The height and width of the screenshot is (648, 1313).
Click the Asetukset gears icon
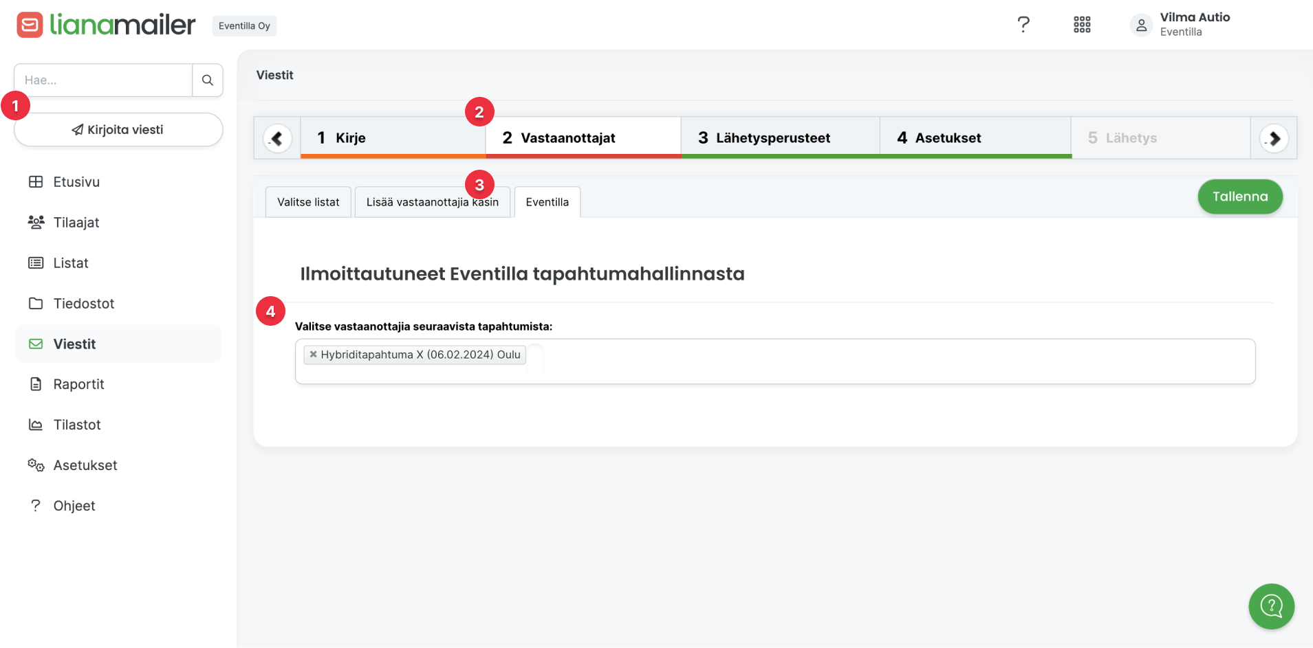36,465
